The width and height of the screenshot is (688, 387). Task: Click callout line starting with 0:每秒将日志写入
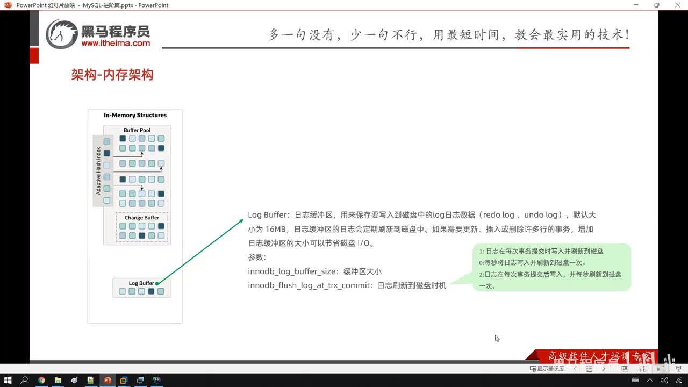(x=533, y=263)
